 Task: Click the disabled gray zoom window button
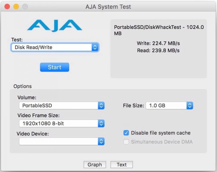tap(25, 7)
